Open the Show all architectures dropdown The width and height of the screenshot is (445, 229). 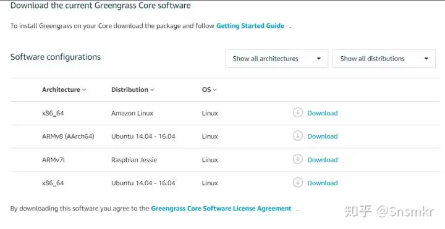point(277,59)
